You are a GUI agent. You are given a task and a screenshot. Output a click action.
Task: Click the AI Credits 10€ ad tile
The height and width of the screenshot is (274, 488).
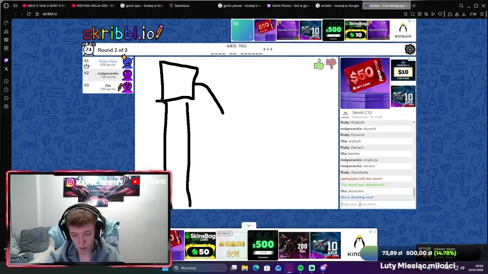pos(231,245)
